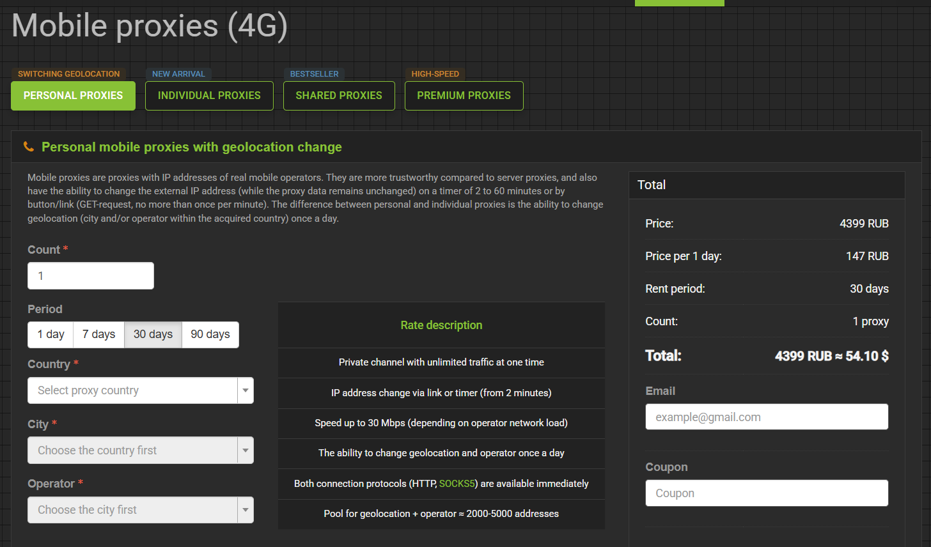Go to the Shared Proxies tab
This screenshot has height=547, width=931.
tap(339, 96)
